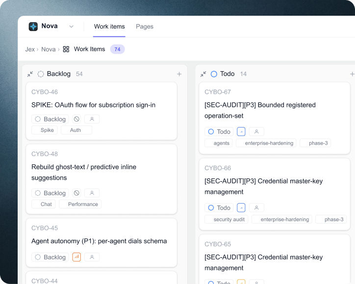Select the CYBO-48 issue ID text
Image resolution: width=355 pixels, height=284 pixels.
pyautogui.click(x=45, y=154)
